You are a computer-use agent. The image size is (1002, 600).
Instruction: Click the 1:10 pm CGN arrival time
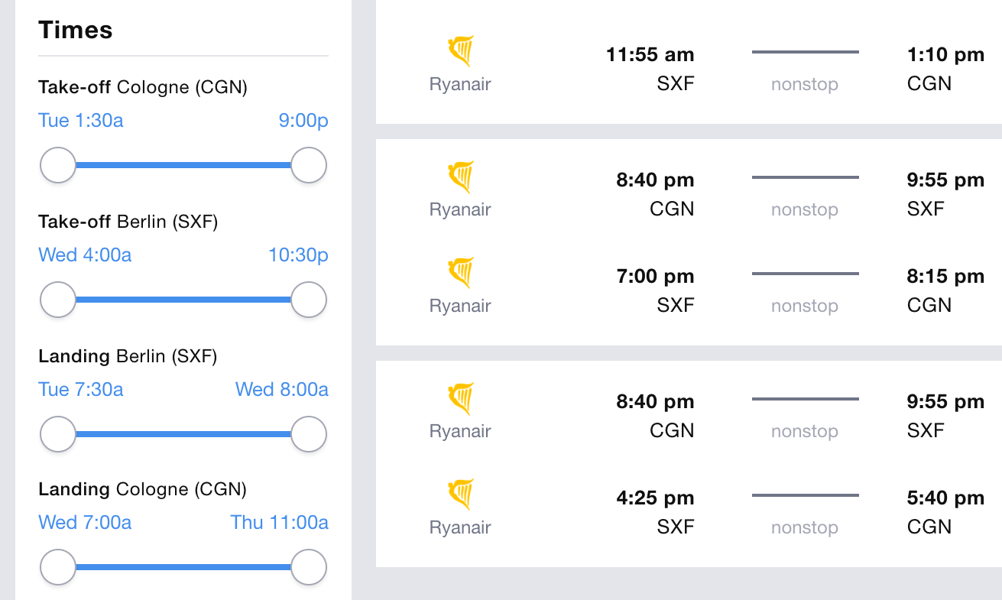(x=945, y=55)
